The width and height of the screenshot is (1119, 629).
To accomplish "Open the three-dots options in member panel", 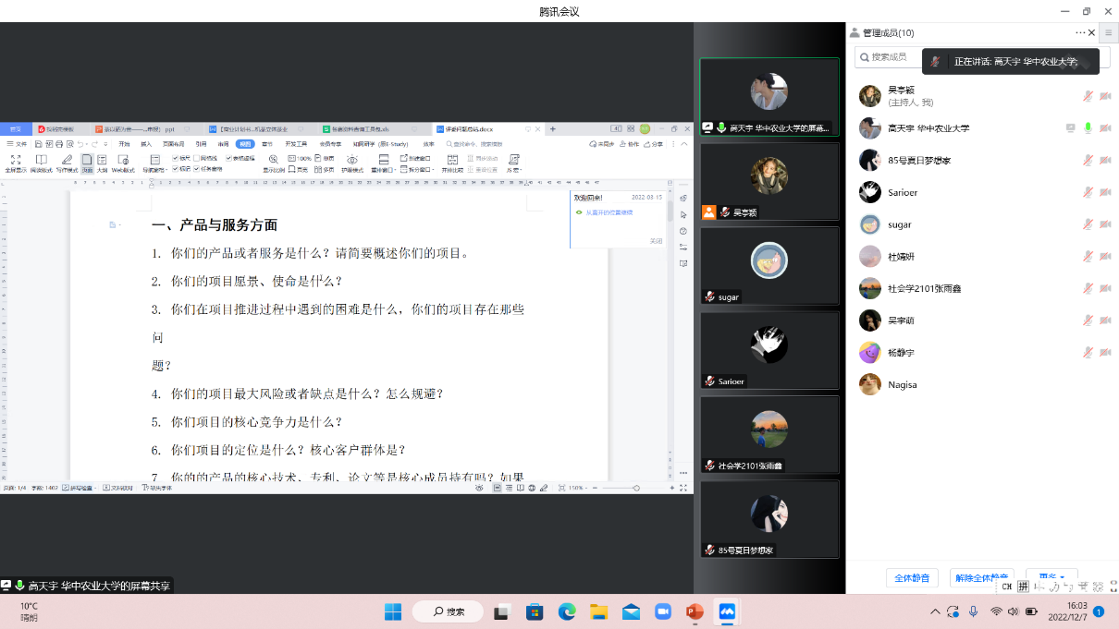I will click(x=1080, y=32).
